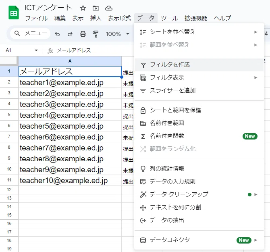Click the search magnifier in メニュー box
The height and width of the screenshot is (252, 270).
point(17,33)
